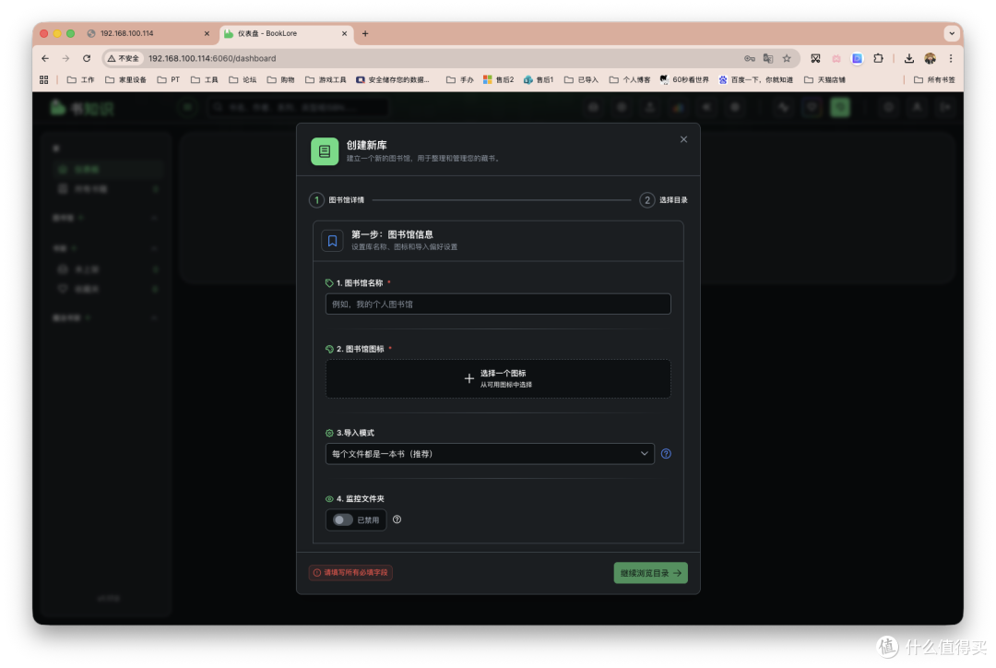Close the 创建新库 dialog
The width and height of the screenshot is (996, 668).
[x=683, y=139]
